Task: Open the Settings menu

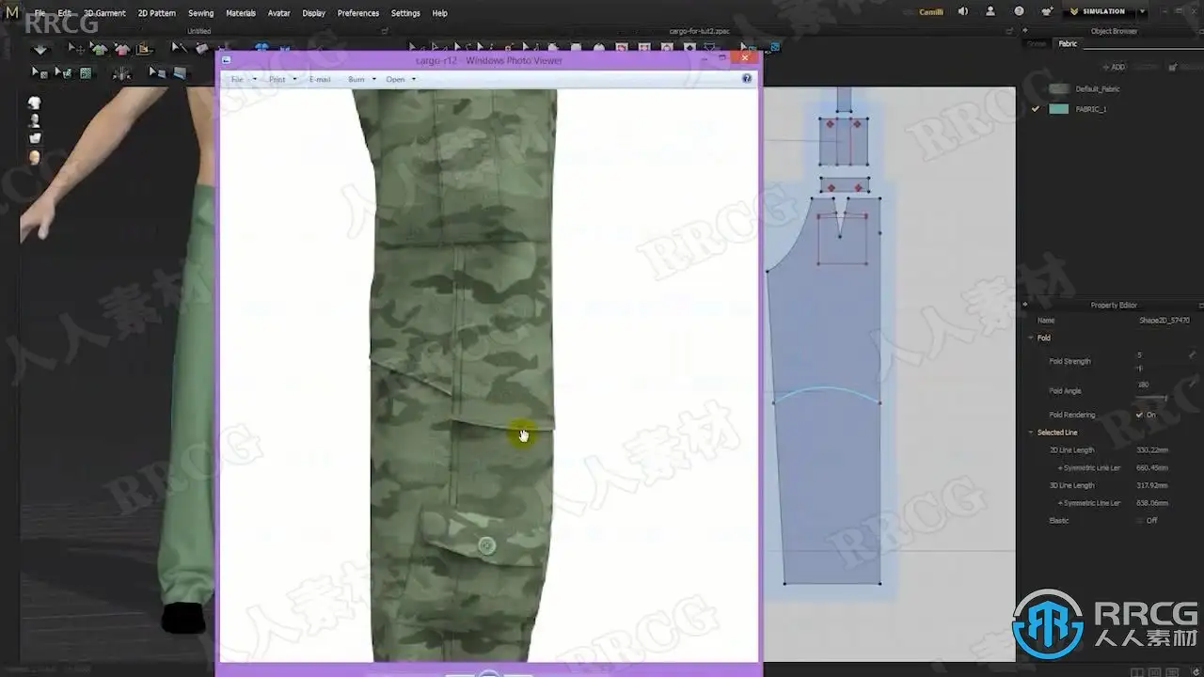Action: (405, 13)
